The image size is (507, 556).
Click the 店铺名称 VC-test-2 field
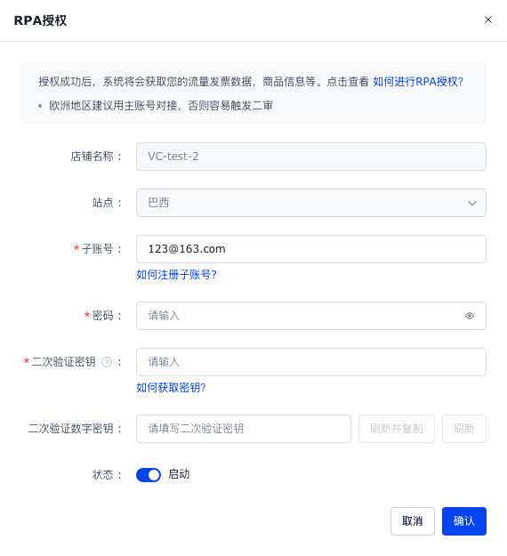(x=311, y=157)
